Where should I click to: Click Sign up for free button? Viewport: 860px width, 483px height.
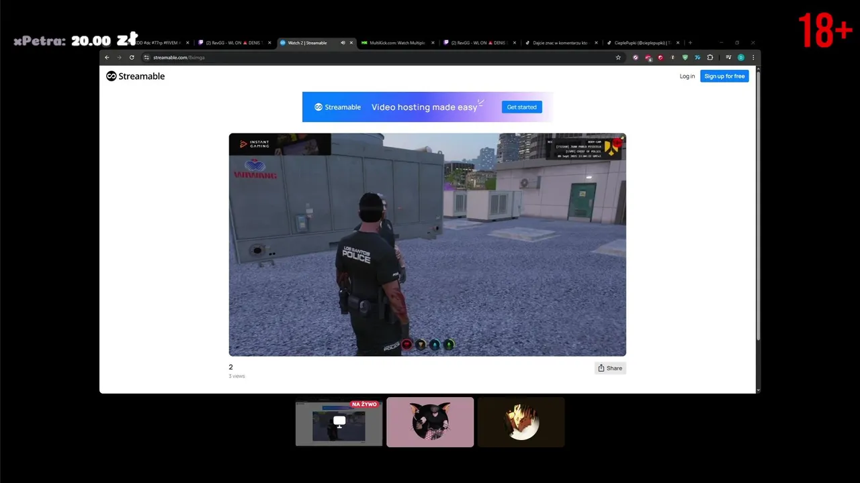click(x=724, y=76)
